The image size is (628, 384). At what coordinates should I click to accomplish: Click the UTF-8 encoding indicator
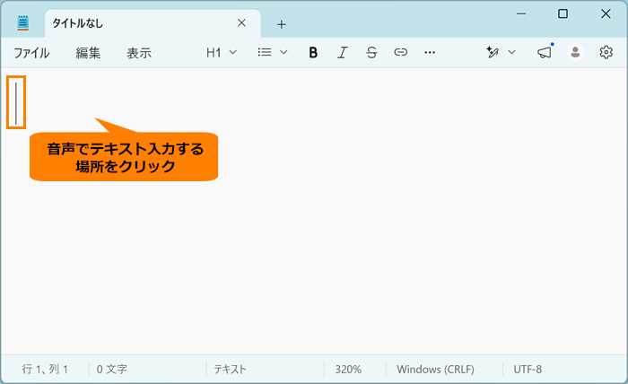click(x=528, y=369)
